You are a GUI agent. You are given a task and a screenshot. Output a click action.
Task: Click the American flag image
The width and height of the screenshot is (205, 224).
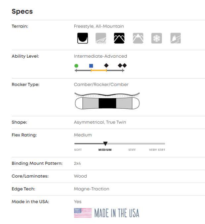83,213
